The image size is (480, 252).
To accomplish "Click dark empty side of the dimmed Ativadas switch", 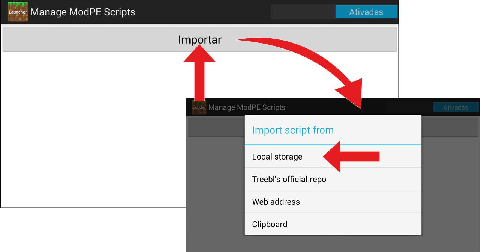I will tap(409, 107).
